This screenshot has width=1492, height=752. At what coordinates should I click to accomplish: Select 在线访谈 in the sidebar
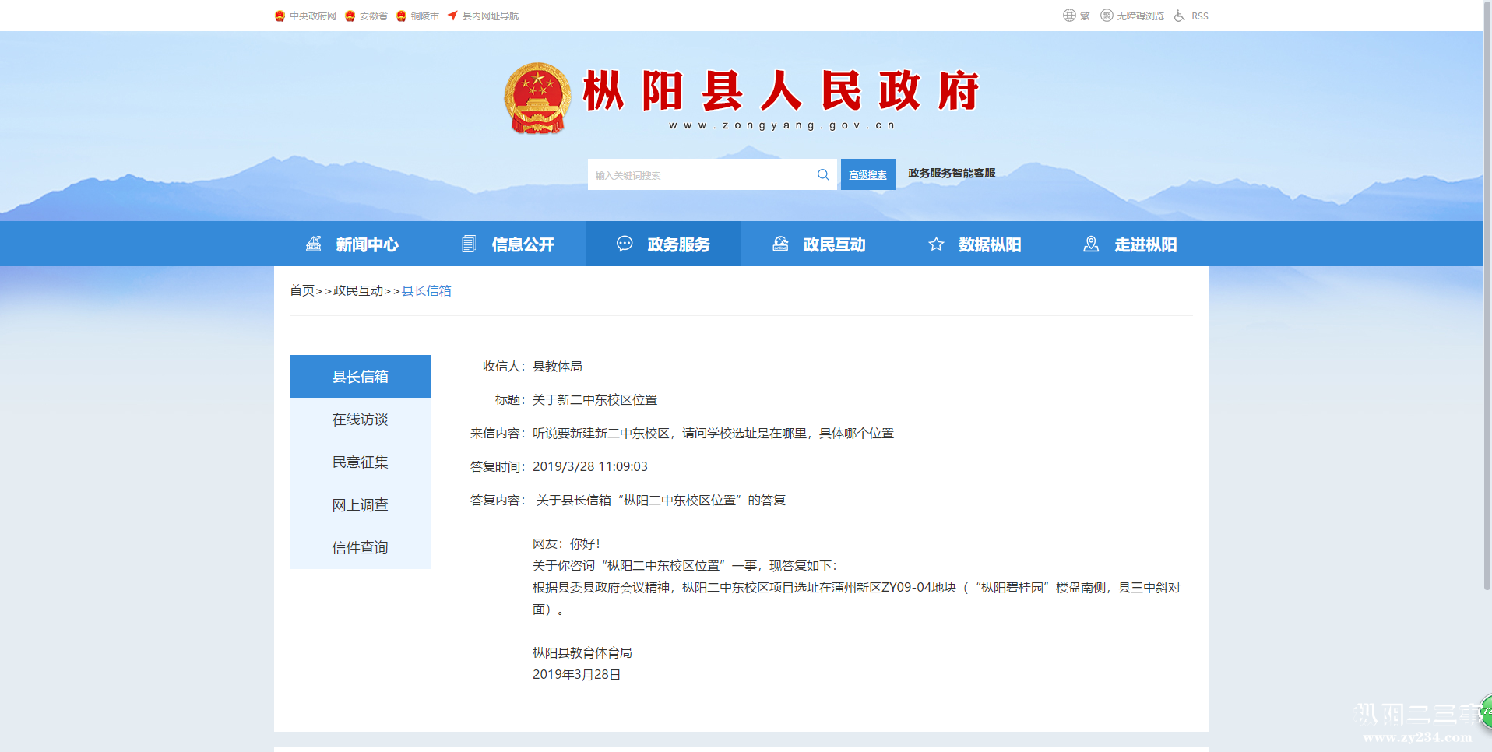360,419
